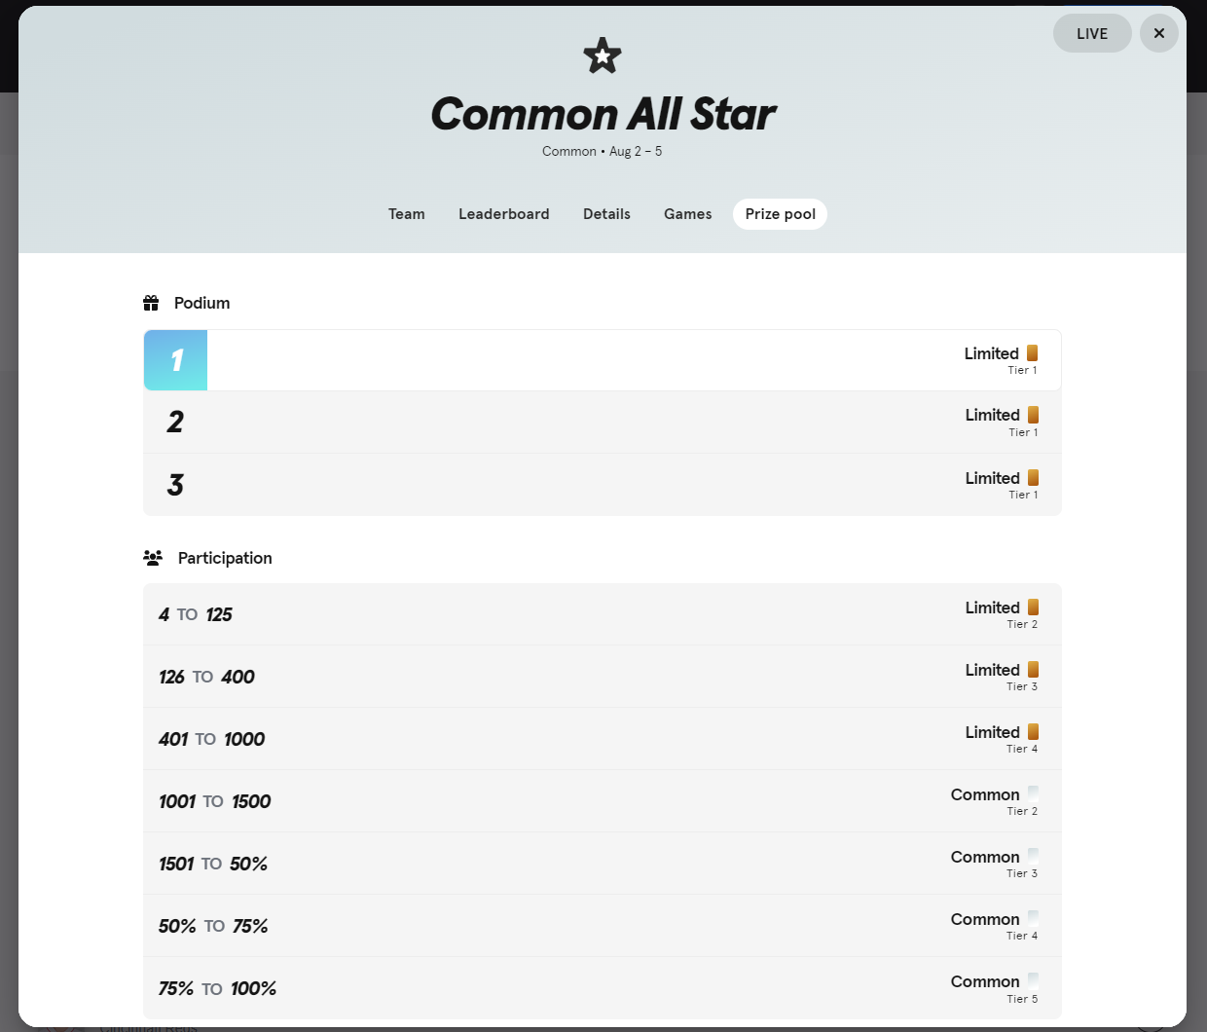
Task: Click the LIVE status button
Action: pyautogui.click(x=1092, y=33)
